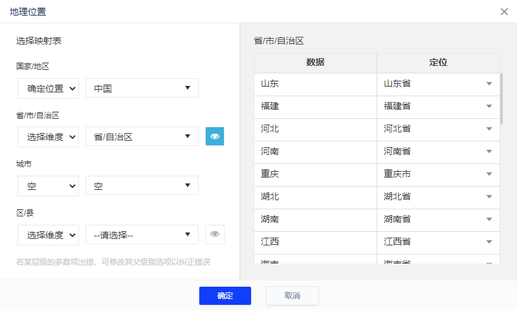Viewport: 517px width, 310px height.
Task: Close the 地理位置 dialog with X
Action: tap(504, 12)
